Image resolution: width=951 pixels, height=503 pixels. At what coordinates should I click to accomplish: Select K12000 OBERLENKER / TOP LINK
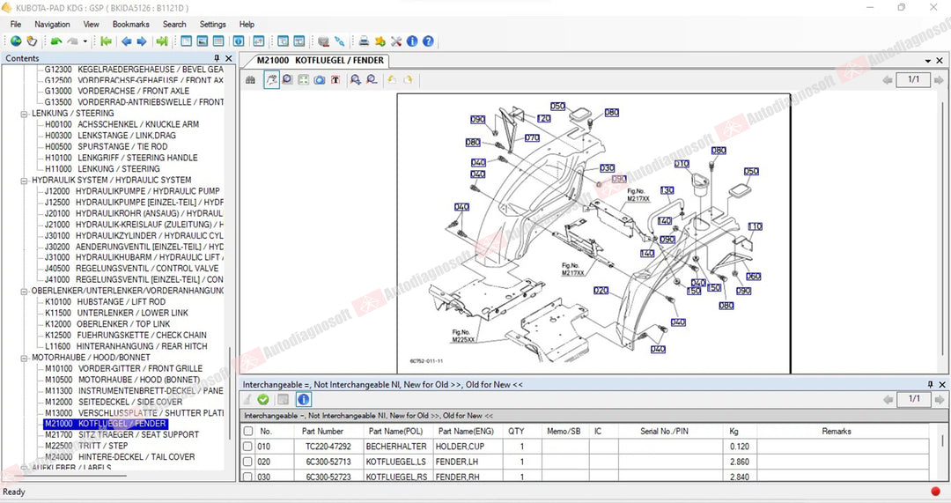pyautogui.click(x=107, y=324)
